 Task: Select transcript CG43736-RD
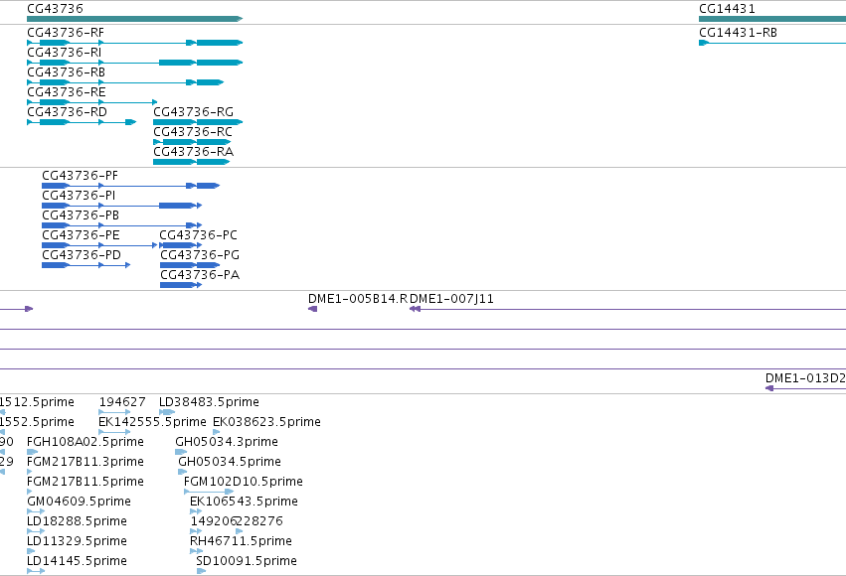[82, 122]
